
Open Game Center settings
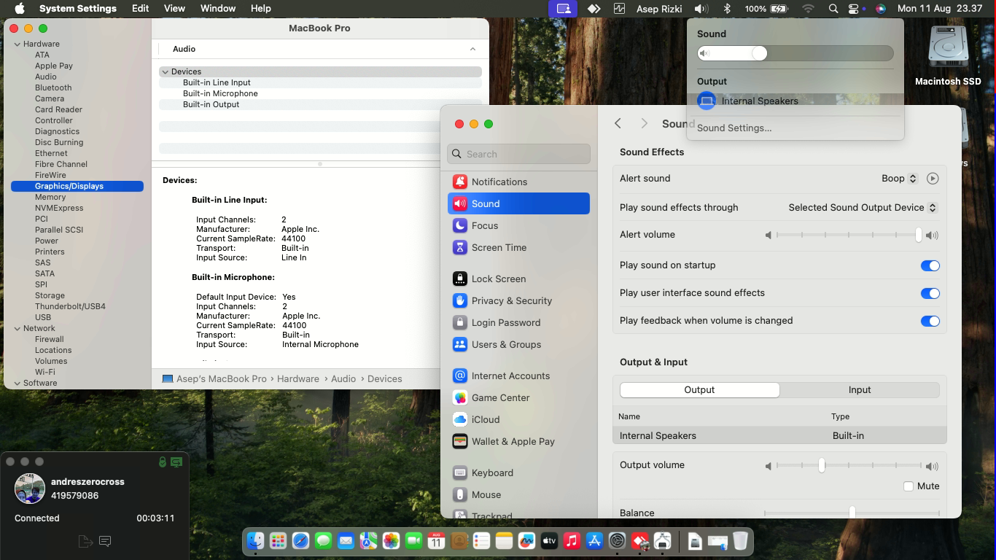(x=500, y=397)
